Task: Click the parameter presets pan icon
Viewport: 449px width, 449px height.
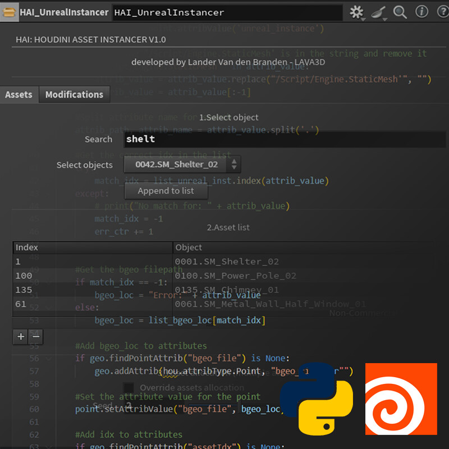Action: click(378, 12)
